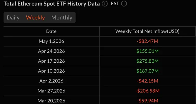Click info icon next to EST
The image size is (196, 104).
(x=124, y=4)
